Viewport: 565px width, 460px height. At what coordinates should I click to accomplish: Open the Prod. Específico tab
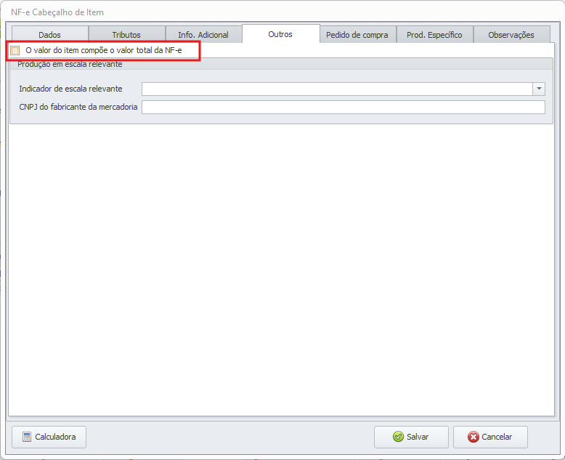(434, 35)
